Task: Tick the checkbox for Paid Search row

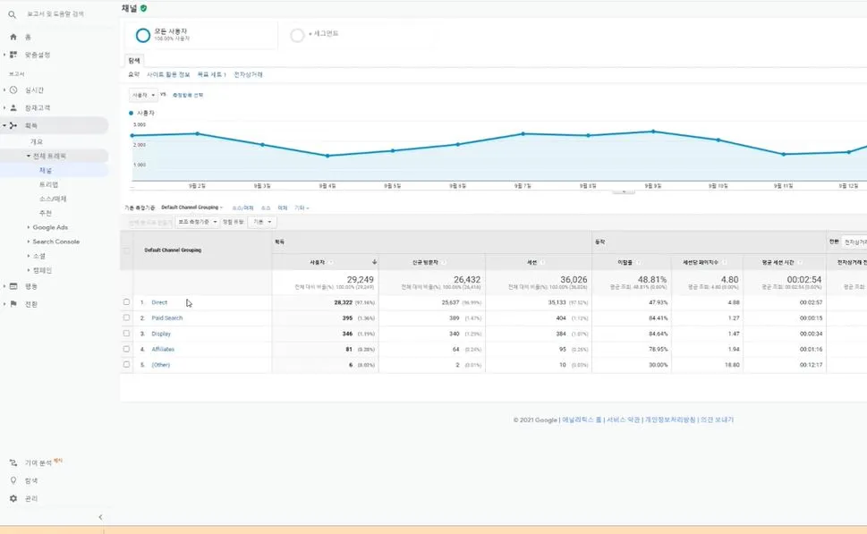Action: 127,318
